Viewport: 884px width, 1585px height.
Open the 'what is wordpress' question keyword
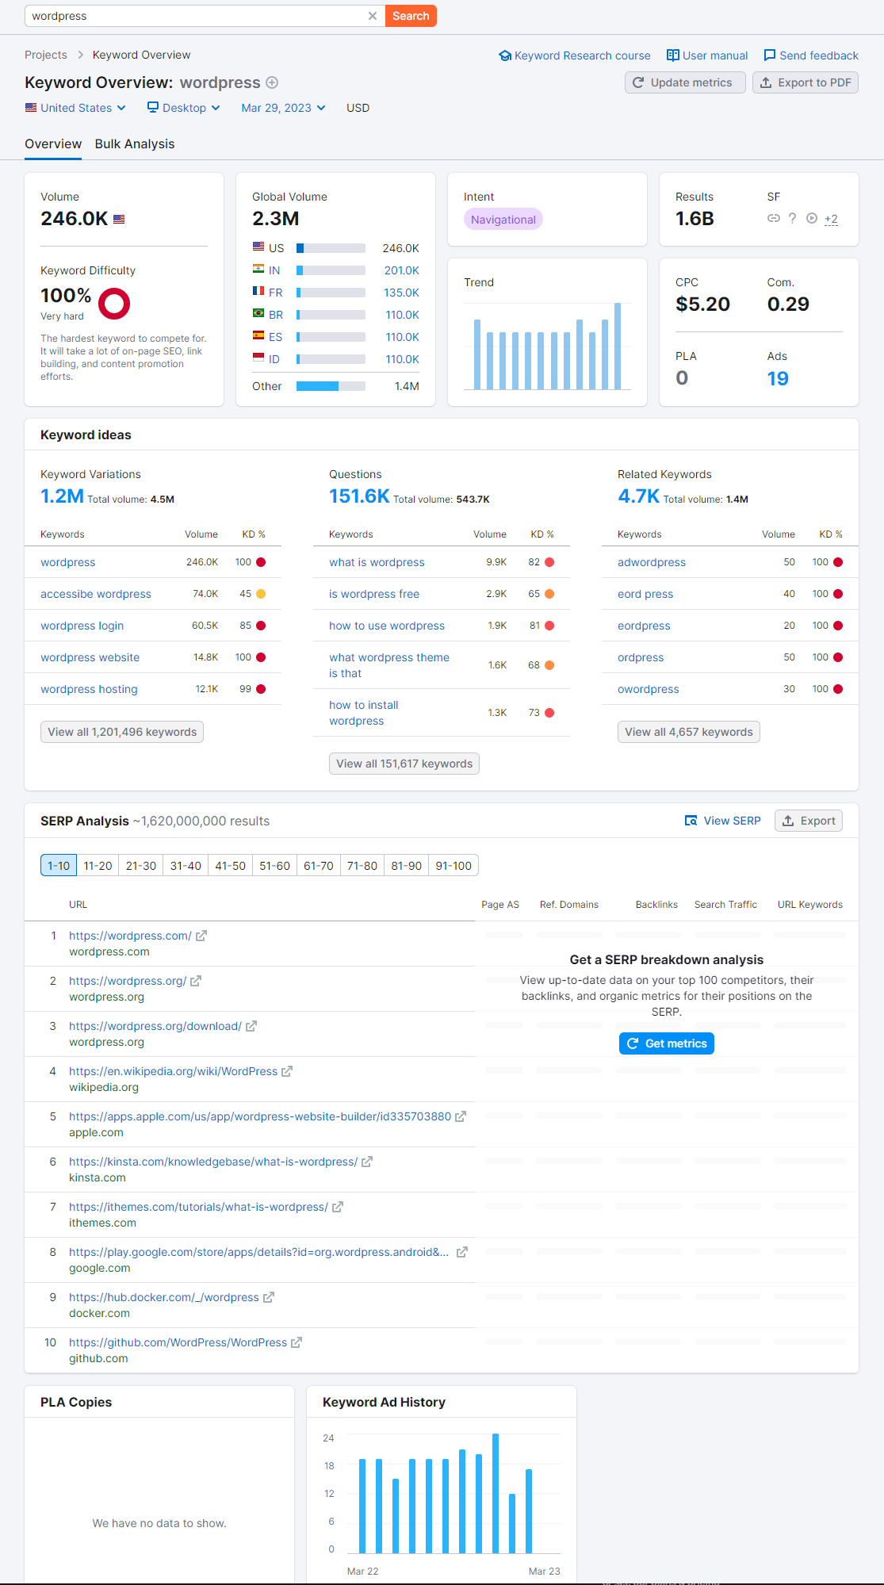click(x=377, y=562)
